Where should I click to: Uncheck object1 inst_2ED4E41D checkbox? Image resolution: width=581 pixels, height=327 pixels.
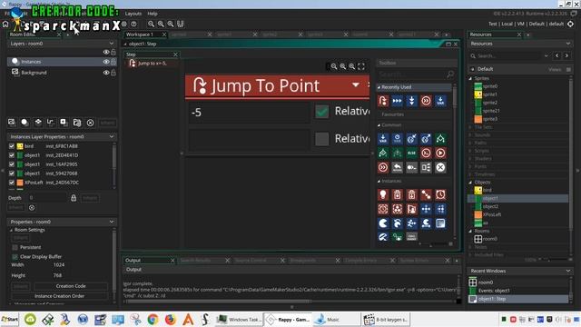point(12,155)
